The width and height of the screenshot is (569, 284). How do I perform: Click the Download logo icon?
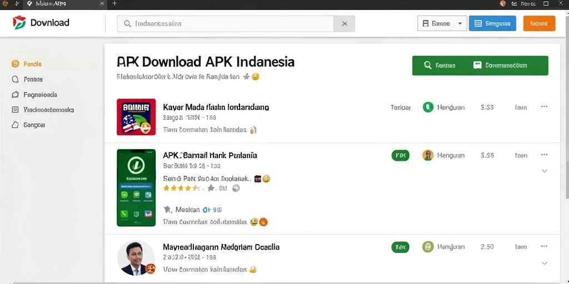(19, 23)
